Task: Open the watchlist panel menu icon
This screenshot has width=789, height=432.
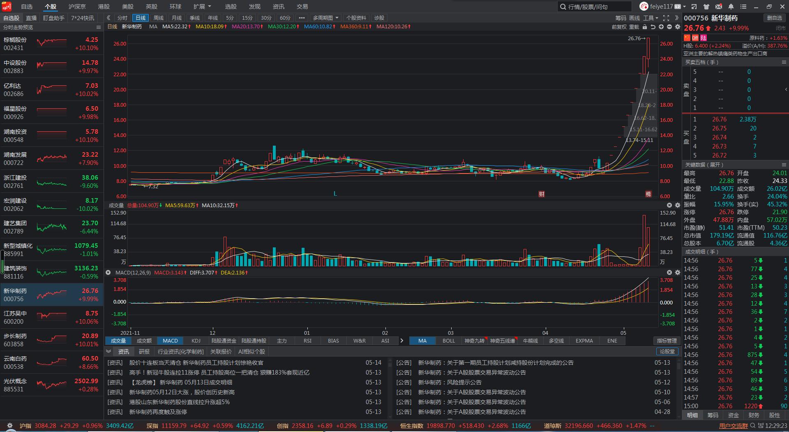Action: tap(99, 27)
